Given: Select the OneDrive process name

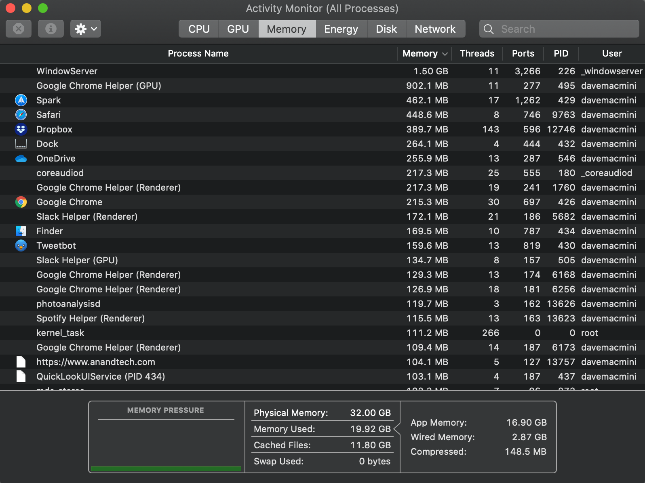Looking at the screenshot, I should tap(56, 158).
